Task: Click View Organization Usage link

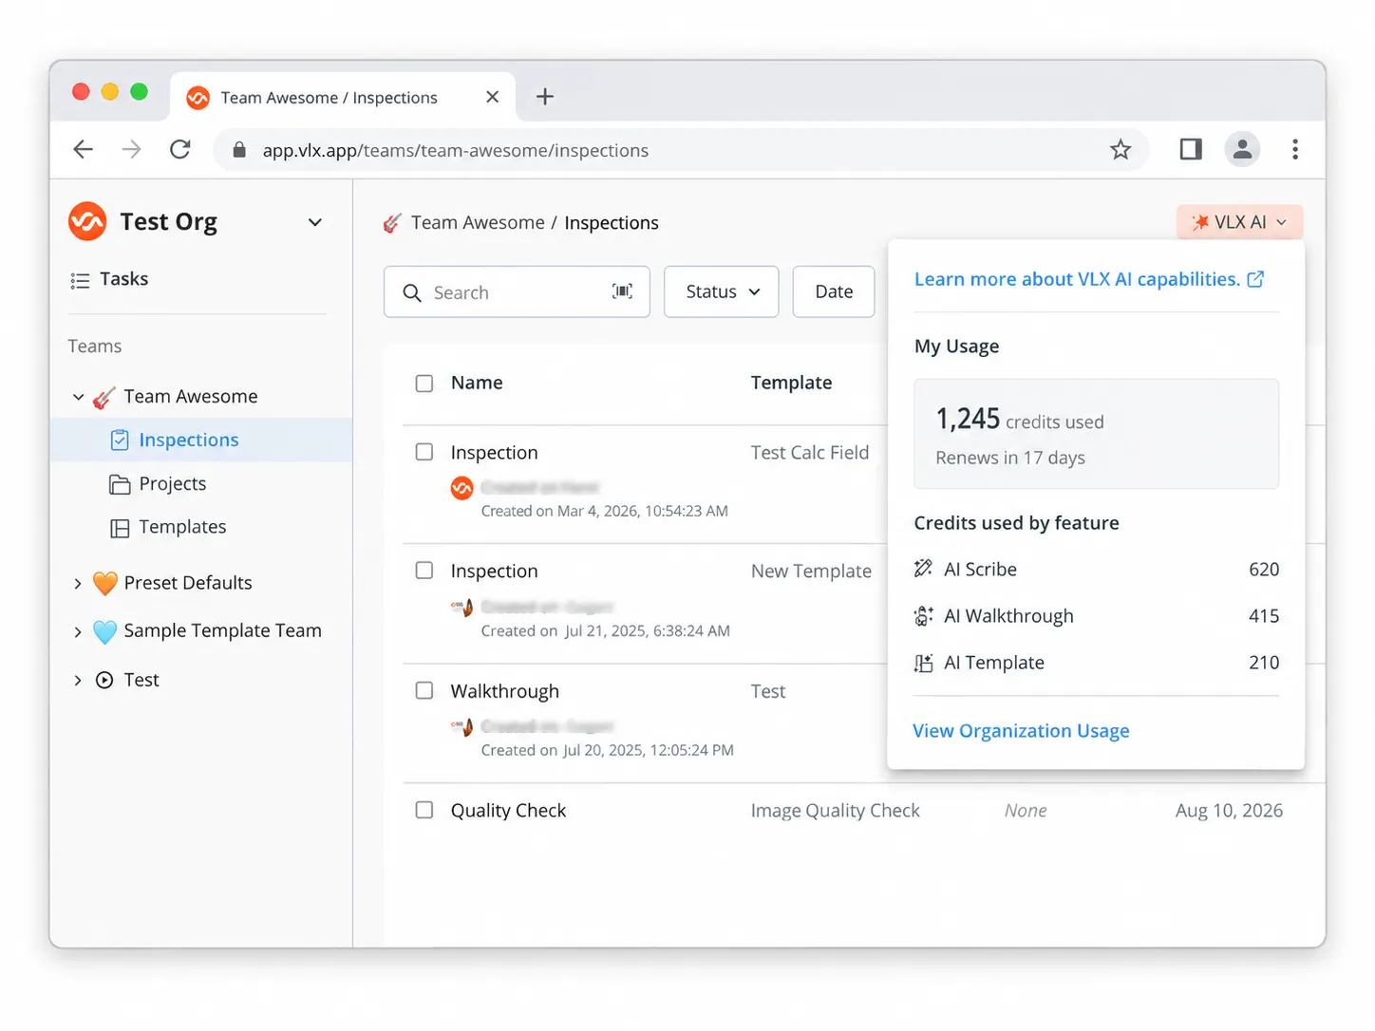Action: pos(1021,731)
